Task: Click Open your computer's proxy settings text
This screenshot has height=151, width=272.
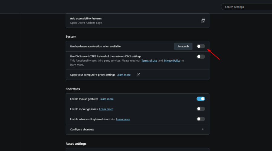Action: 92,75
